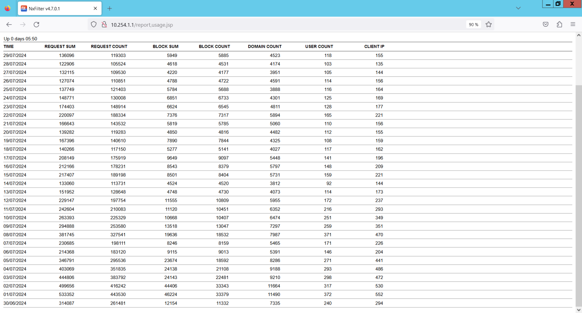Click the date 14/07/2024

point(15,184)
